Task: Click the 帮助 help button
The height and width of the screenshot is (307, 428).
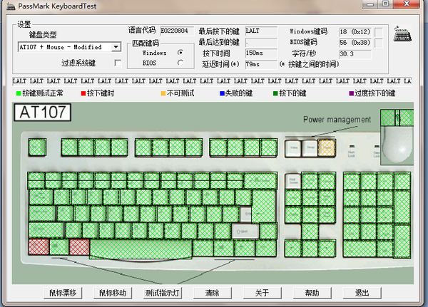Action: point(312,293)
